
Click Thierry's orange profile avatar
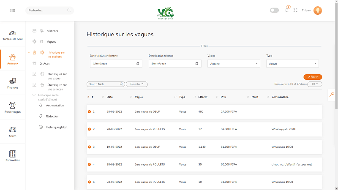click(318, 10)
